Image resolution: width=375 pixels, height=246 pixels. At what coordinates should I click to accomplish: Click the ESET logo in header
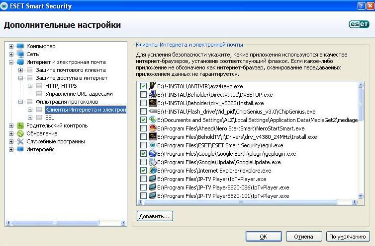(x=359, y=24)
